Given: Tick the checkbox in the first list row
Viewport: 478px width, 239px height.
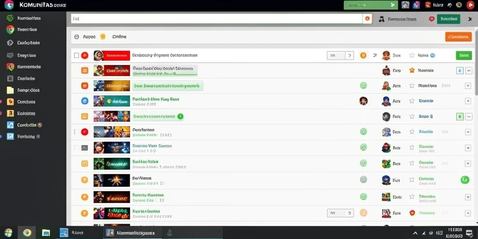Looking at the screenshot, I should click(77, 56).
